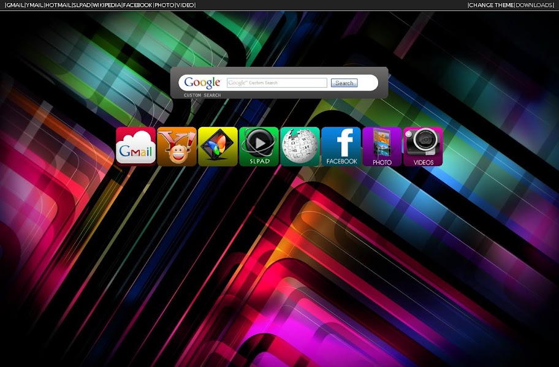Launch the SLPAD play icon
Screen dimensions: 559x367
tap(259, 146)
